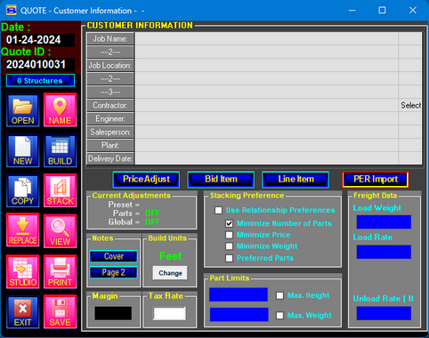
Task: Click the Delivery Date input field
Action: [267, 158]
